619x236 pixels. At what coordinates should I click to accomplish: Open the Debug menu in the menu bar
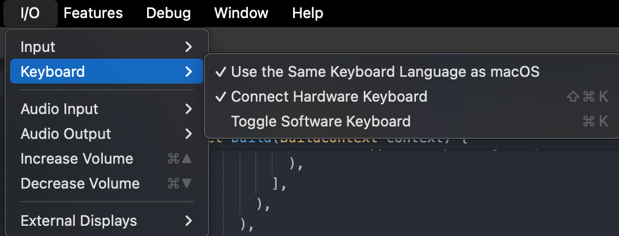(x=169, y=13)
